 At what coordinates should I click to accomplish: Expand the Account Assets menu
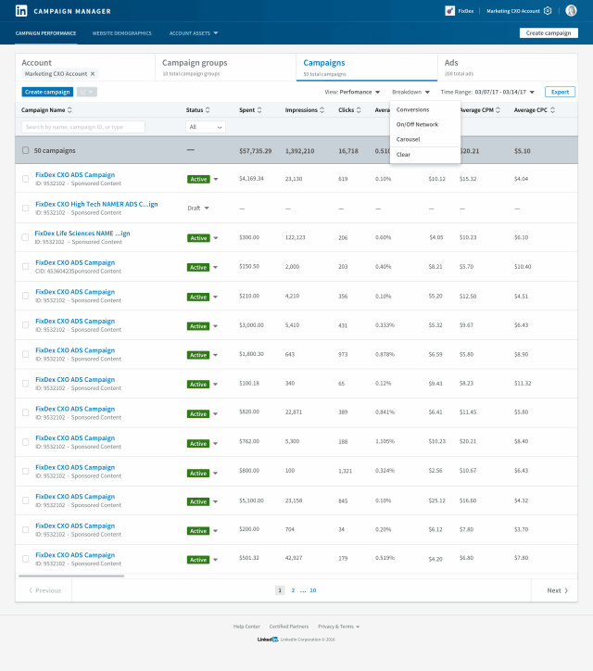click(x=194, y=33)
